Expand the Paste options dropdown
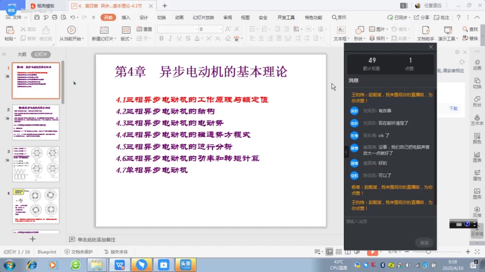Viewport: 485px width, 272px height. pos(15,39)
